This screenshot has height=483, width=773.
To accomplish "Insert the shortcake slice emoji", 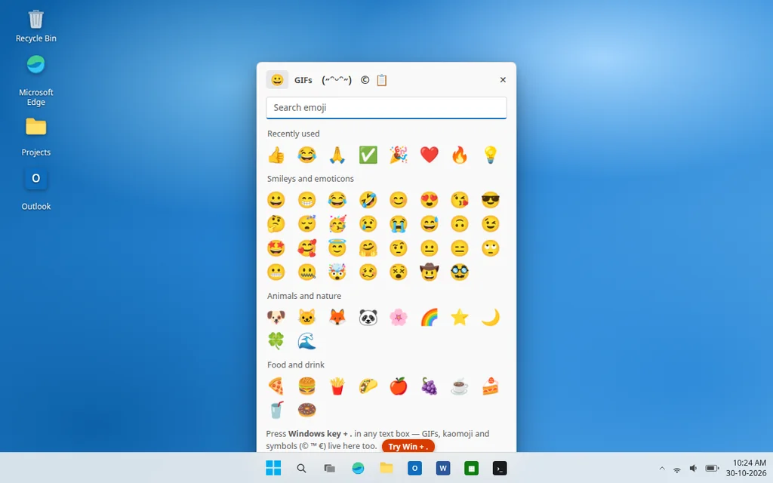I will [x=490, y=386].
